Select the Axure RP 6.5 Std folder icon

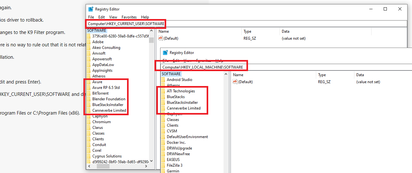(89, 88)
